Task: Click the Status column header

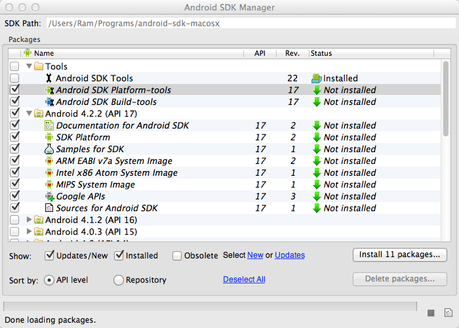Action: coord(371,53)
